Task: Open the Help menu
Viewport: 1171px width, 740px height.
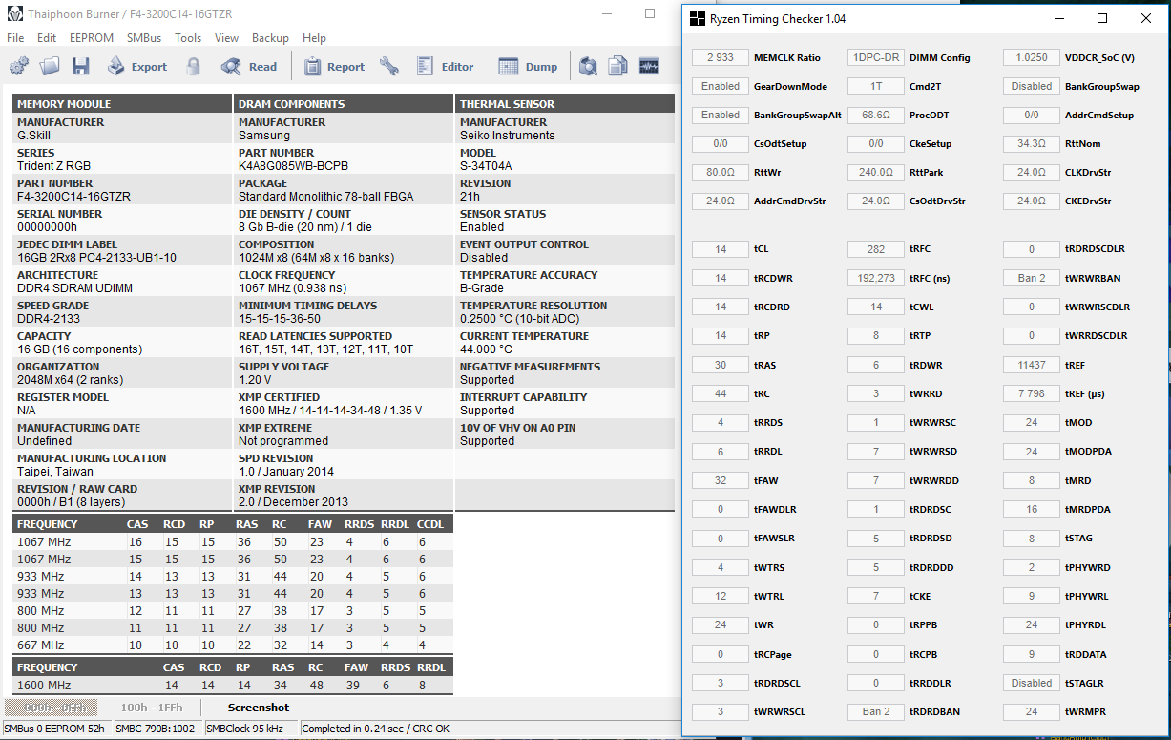Action: 314,38
